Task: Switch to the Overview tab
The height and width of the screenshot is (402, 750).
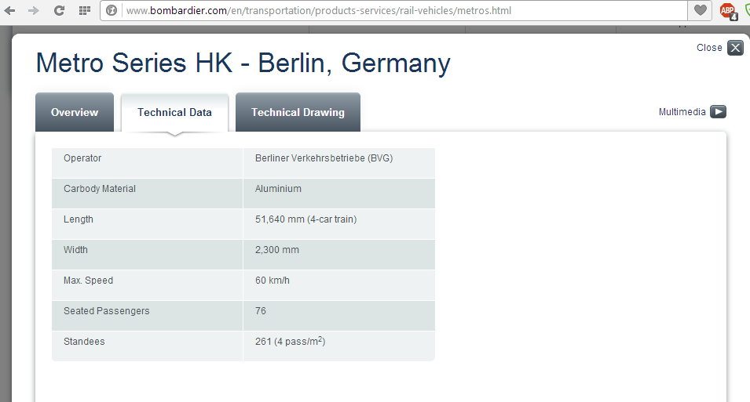Action: pyautogui.click(x=75, y=112)
